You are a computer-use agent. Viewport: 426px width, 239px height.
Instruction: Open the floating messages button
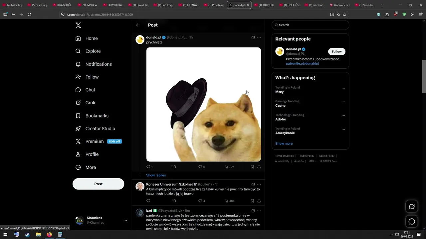[412, 221]
